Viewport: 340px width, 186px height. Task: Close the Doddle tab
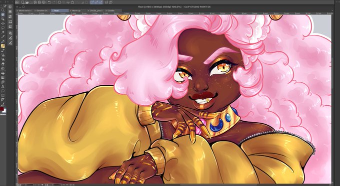[106, 10]
